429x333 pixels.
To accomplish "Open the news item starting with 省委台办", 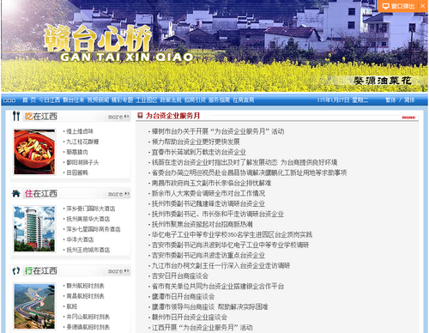I will click(x=249, y=173).
